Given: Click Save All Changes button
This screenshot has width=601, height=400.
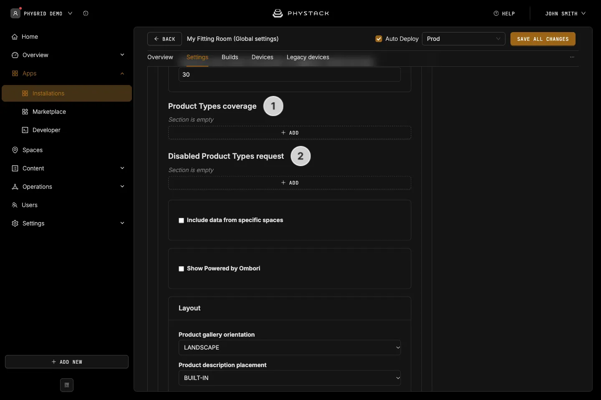Looking at the screenshot, I should 543,39.
